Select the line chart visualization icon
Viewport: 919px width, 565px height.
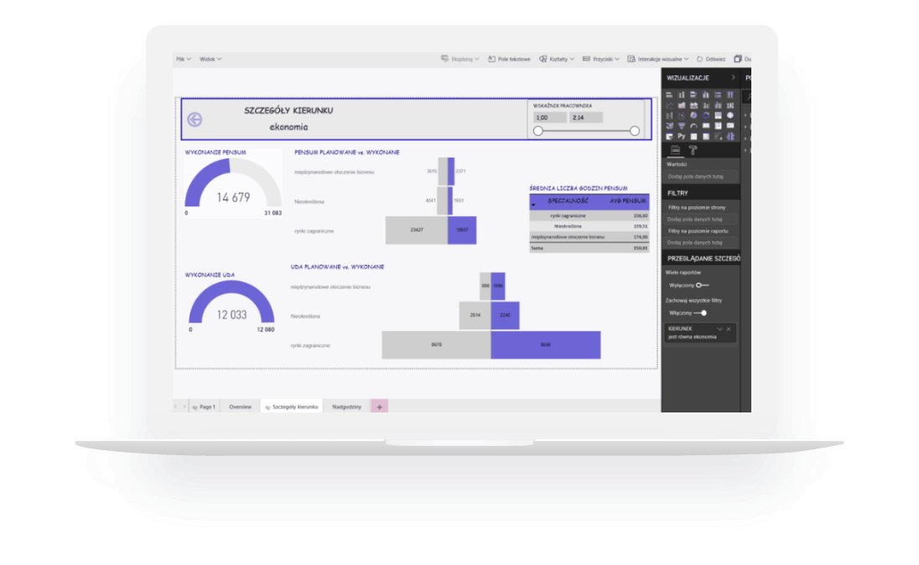pyautogui.click(x=669, y=105)
